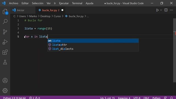176x99 pixels.
Task: Change indentation via 'Espacios: 4'
Action: (x=124, y=98)
